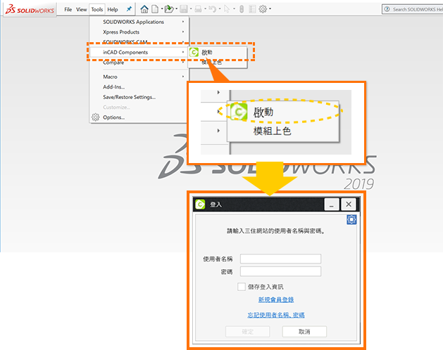Click the 確定 button in the login dialog
The image size is (443, 350).
click(247, 332)
